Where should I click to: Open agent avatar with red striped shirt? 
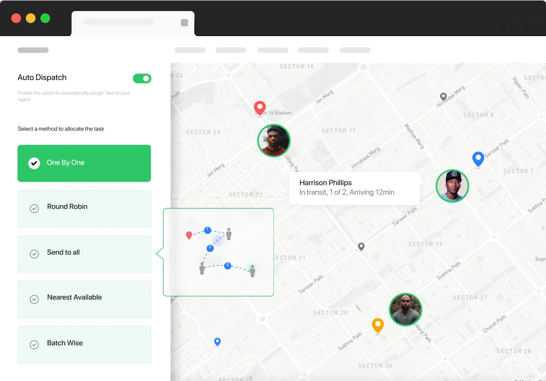click(274, 141)
